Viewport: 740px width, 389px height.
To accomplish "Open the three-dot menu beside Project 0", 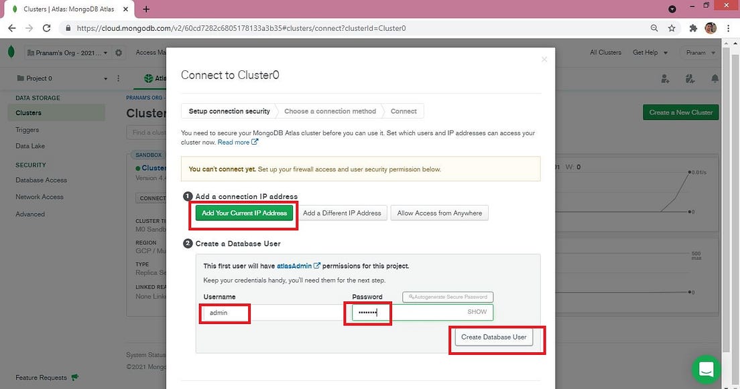I will click(118, 78).
